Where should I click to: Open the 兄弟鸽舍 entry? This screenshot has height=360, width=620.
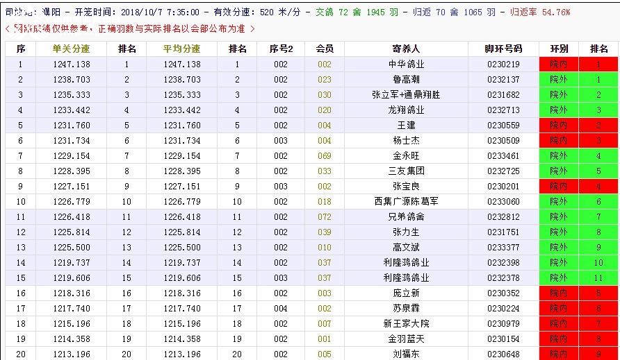click(406, 217)
